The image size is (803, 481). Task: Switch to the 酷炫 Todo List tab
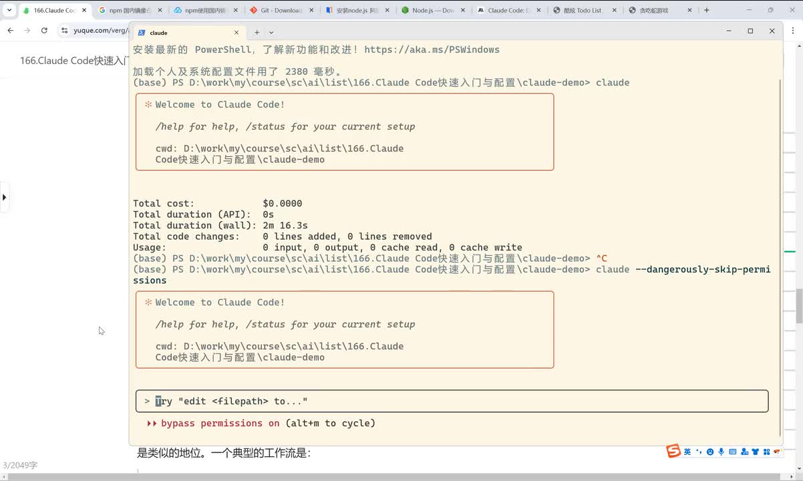click(x=583, y=11)
